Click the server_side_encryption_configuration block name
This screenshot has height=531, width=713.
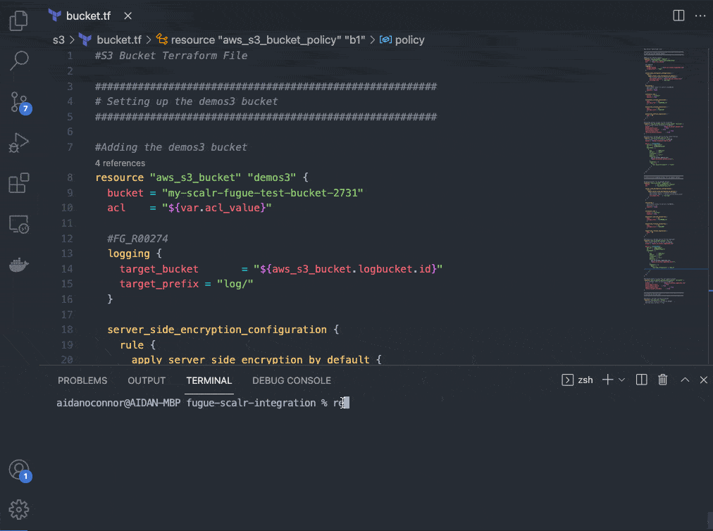(217, 330)
